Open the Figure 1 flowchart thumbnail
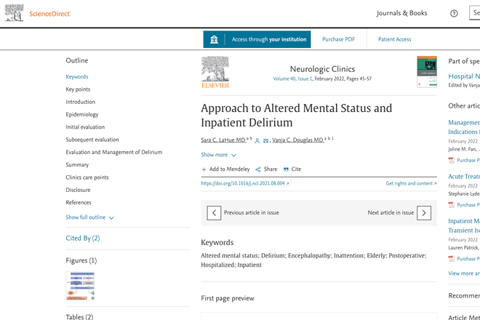480x320 pixels. click(x=80, y=286)
